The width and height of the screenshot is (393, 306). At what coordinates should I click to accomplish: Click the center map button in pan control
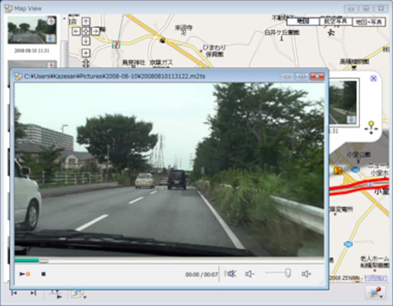click(86, 31)
